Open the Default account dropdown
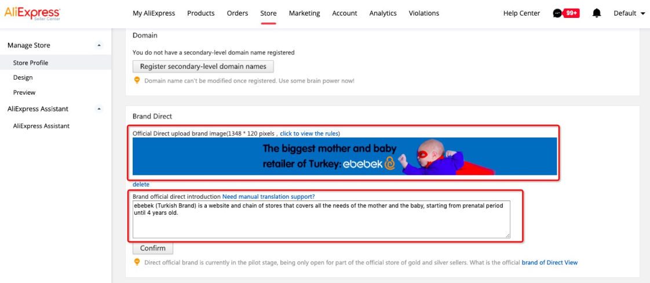Viewport: 650px width, 283px height. [629, 13]
